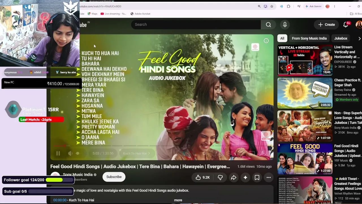Open Non-Stop Superhit Love Songs thumbnail
This screenshot has width=362, height=204.
305,126
